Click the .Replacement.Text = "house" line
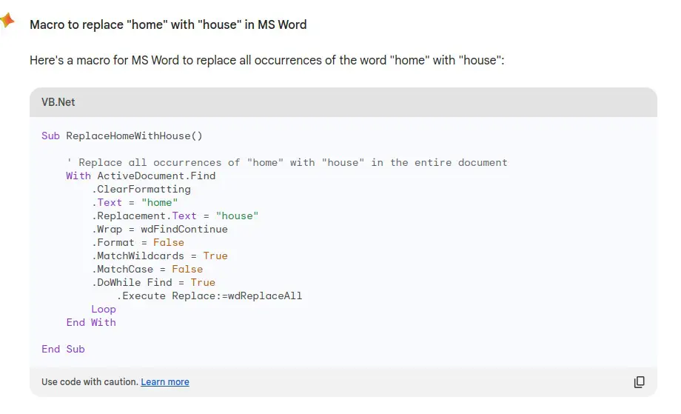681x414 pixels. pyautogui.click(x=175, y=216)
